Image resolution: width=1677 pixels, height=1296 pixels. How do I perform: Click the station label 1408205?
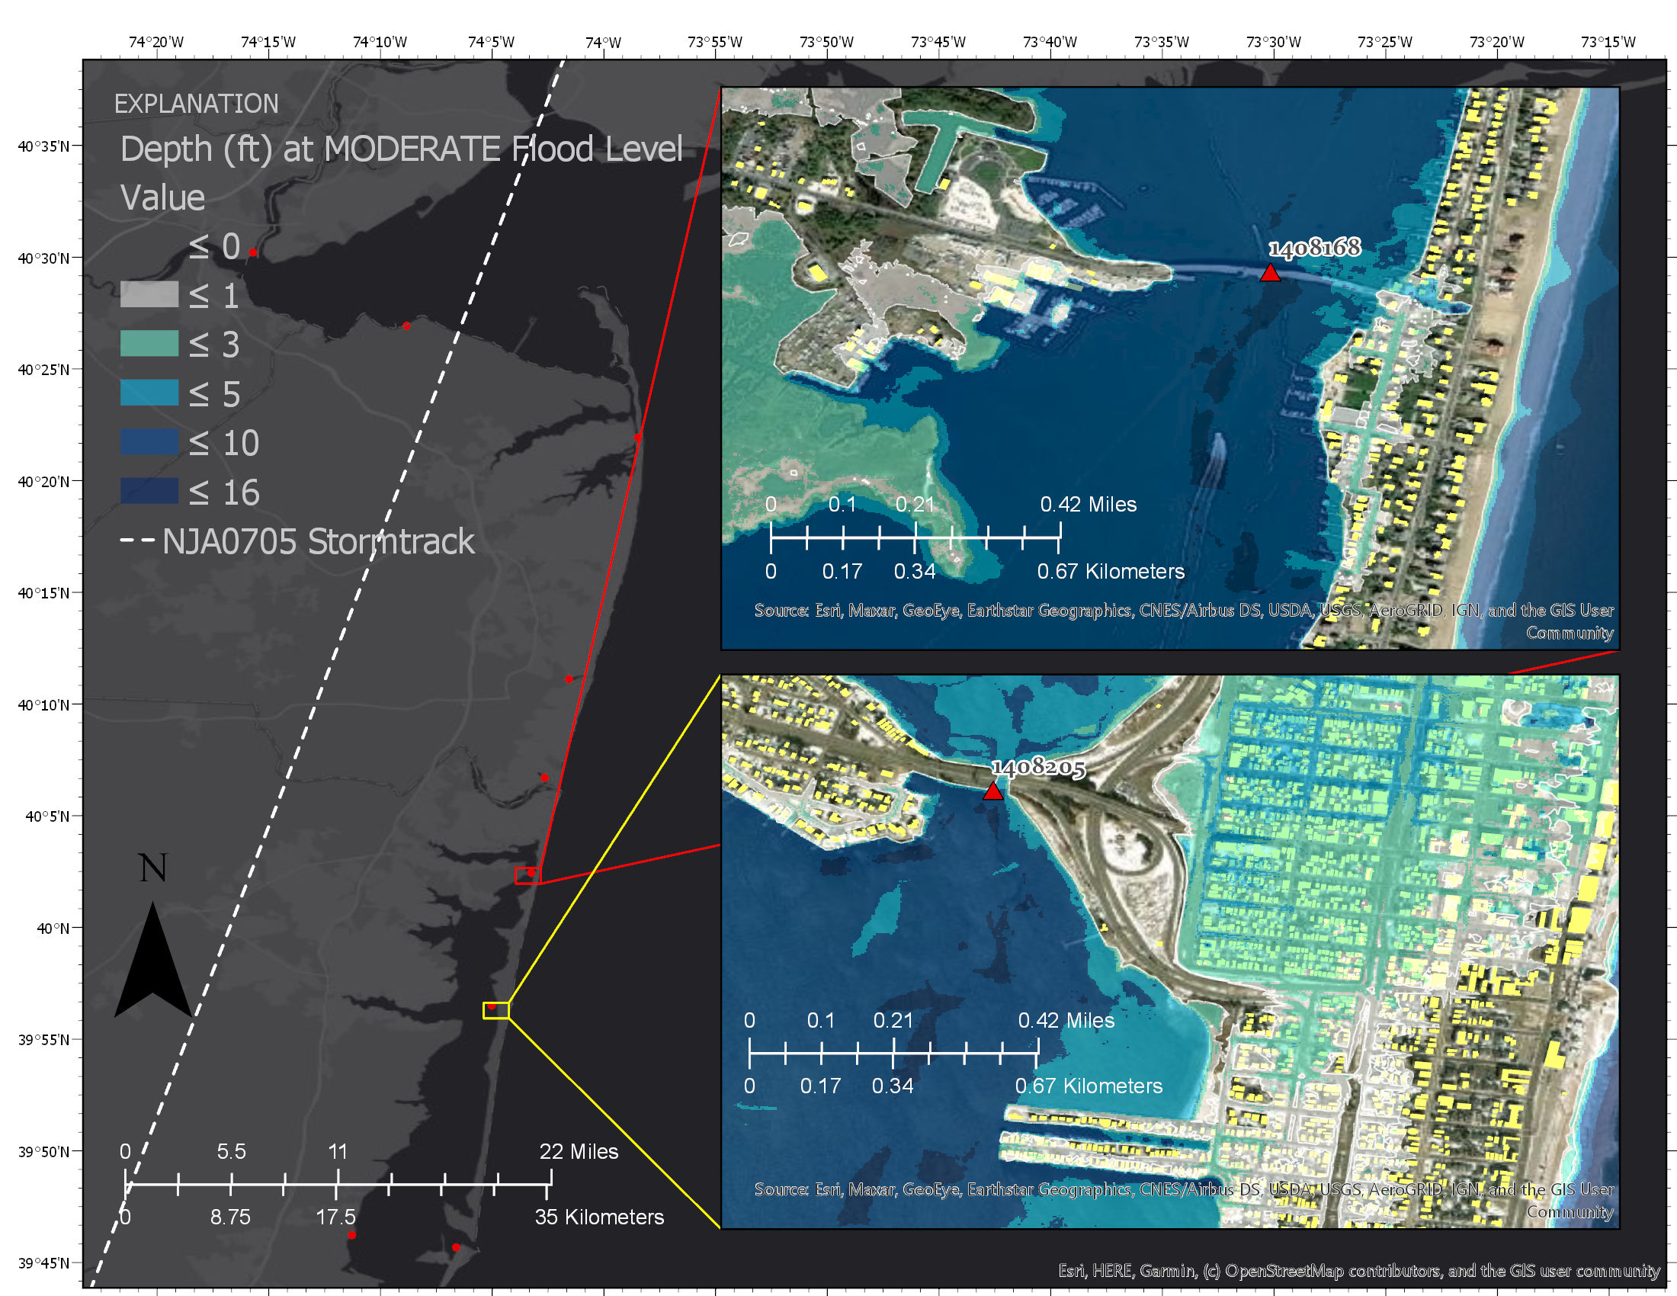coord(1038,767)
